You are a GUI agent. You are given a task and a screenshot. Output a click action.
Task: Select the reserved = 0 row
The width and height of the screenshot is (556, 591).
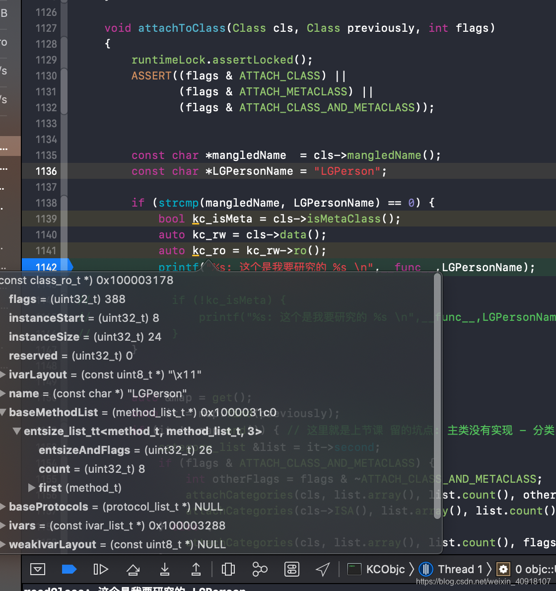tap(71, 356)
